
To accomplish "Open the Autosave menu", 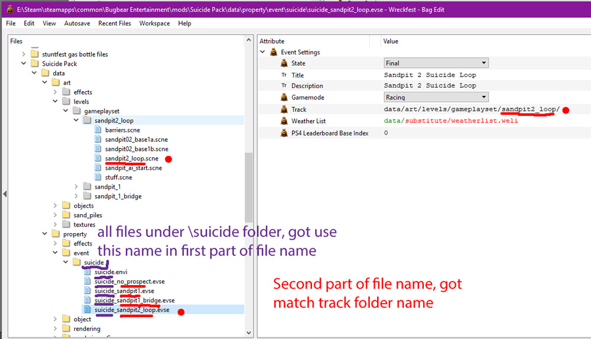I will pyautogui.click(x=77, y=24).
